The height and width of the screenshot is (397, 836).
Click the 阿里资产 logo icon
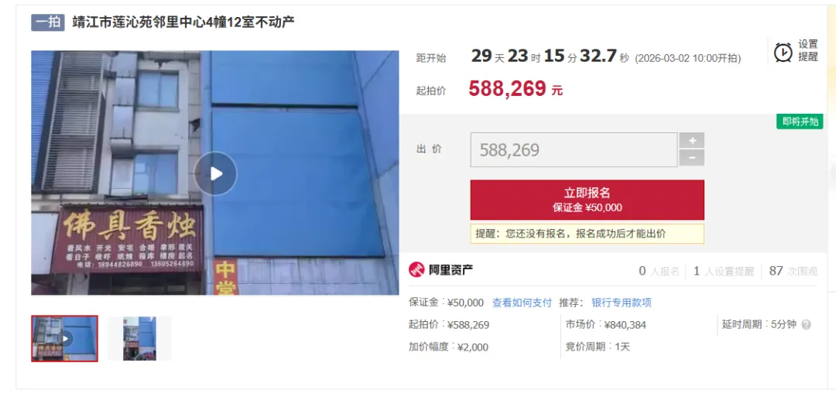(x=416, y=270)
